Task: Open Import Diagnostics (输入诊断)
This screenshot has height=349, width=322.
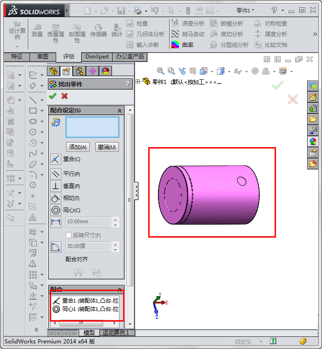Action: click(142, 45)
